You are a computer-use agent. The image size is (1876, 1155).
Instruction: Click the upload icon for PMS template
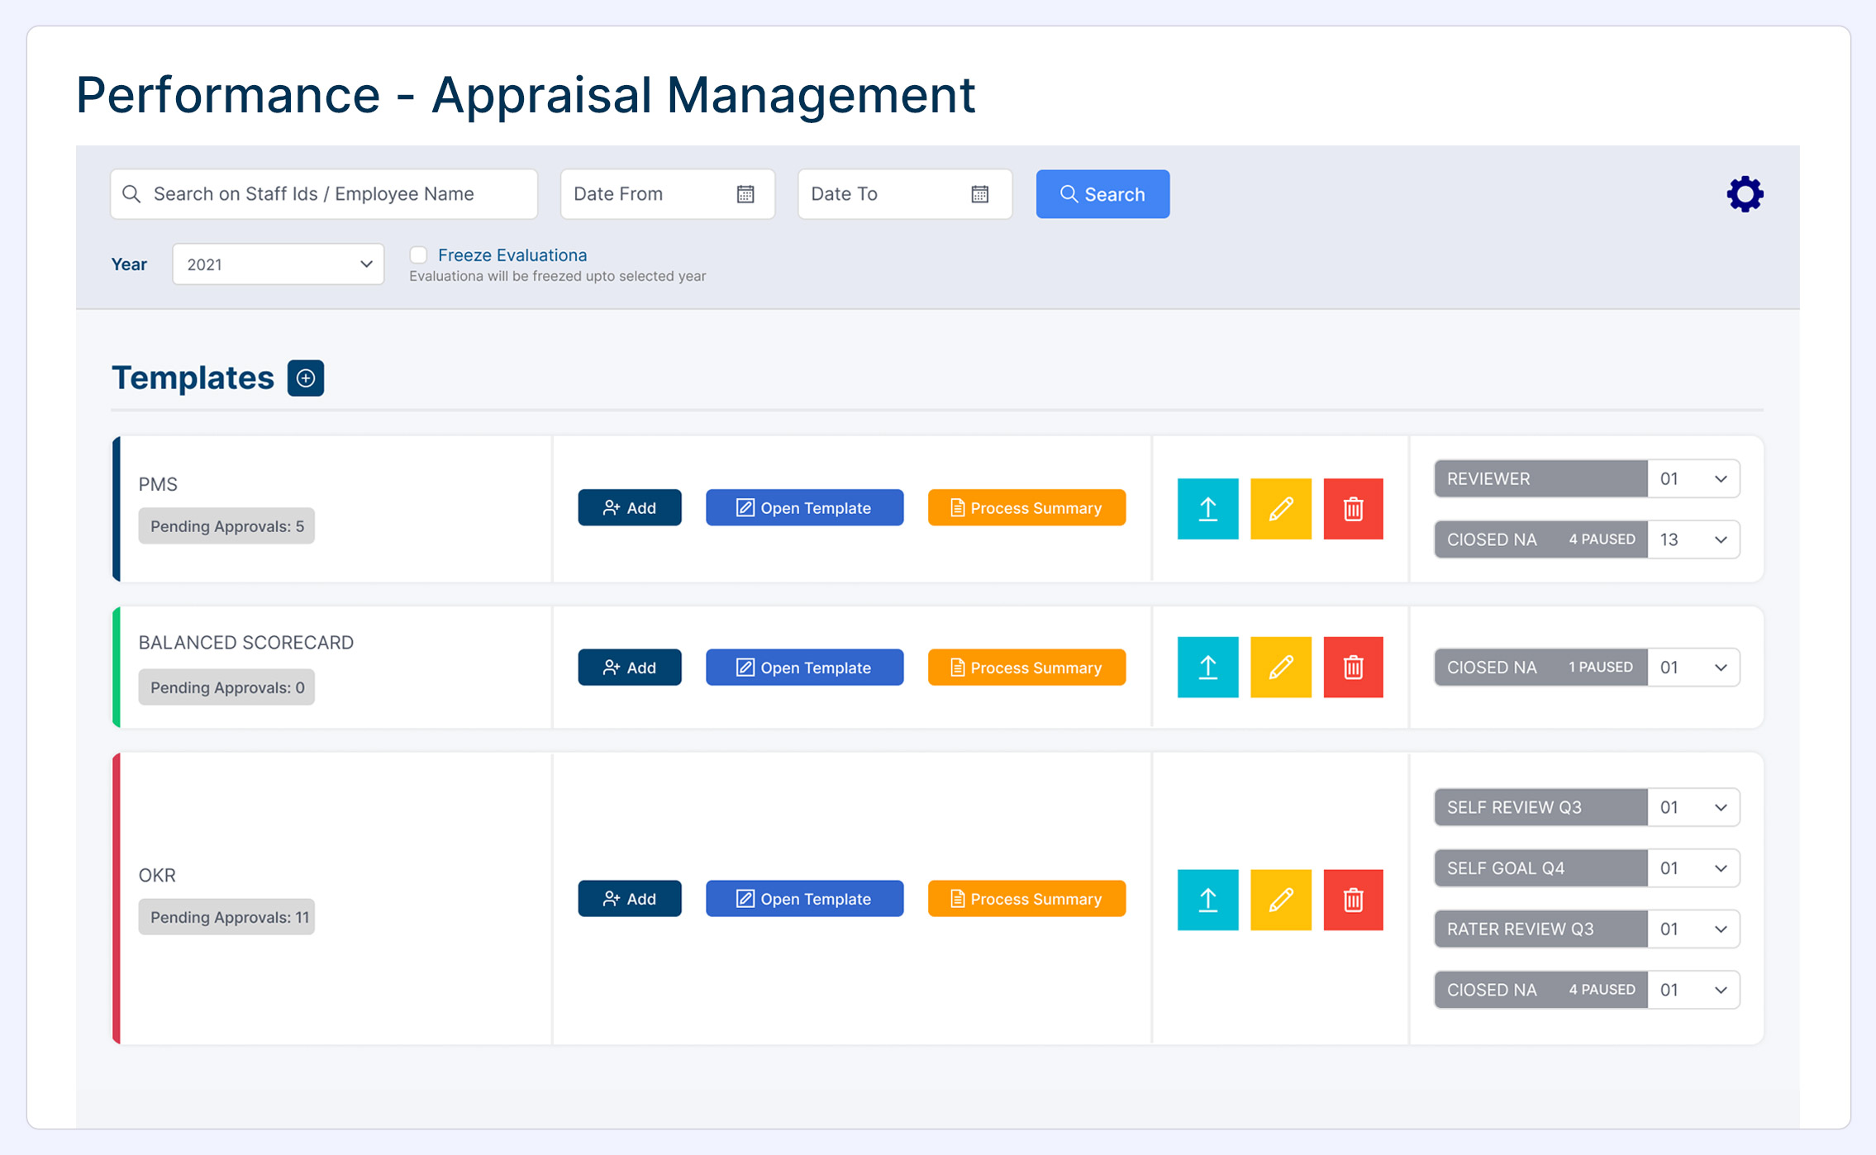(1207, 508)
